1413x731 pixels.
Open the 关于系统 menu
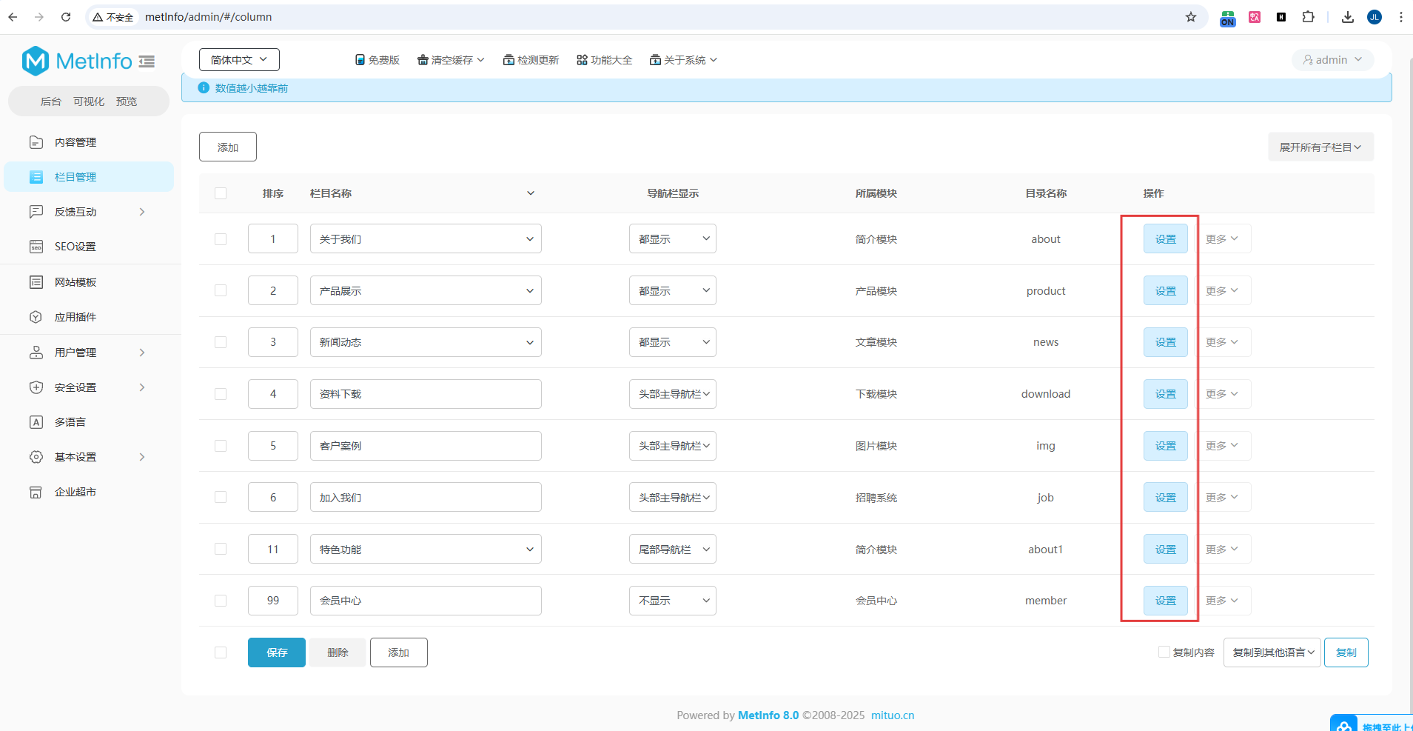[x=683, y=60]
